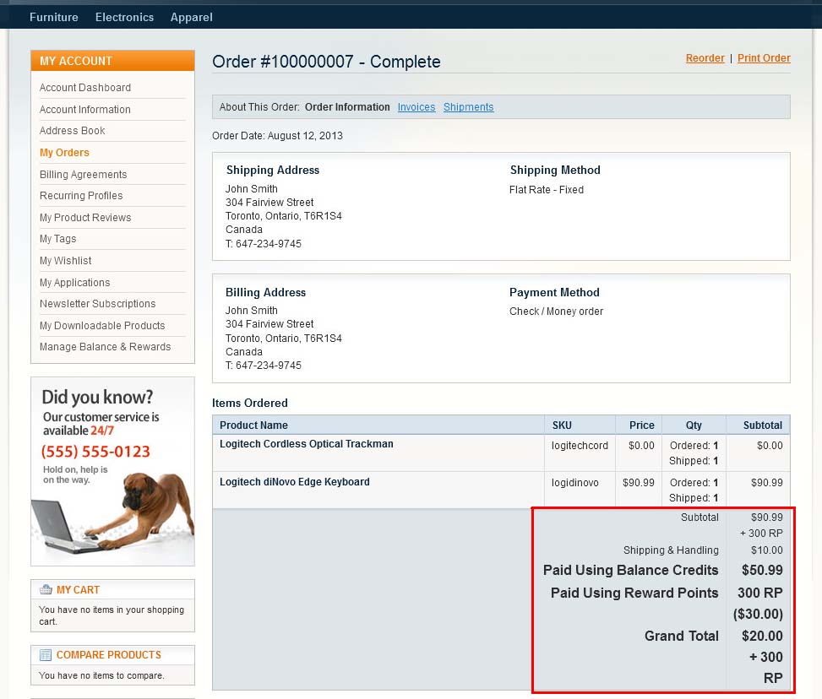Open the Electronics category menu
Image resolution: width=822 pixels, height=699 pixels.
pos(124,17)
